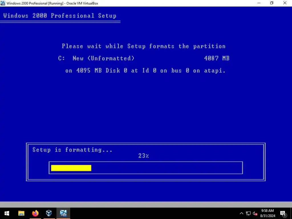Close the VirtualBox VM window
The width and height of the screenshot is (292, 219).
[x=285, y=3]
